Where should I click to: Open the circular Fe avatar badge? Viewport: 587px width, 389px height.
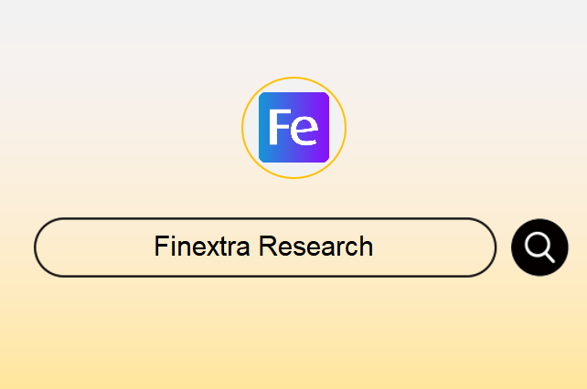pos(293,128)
